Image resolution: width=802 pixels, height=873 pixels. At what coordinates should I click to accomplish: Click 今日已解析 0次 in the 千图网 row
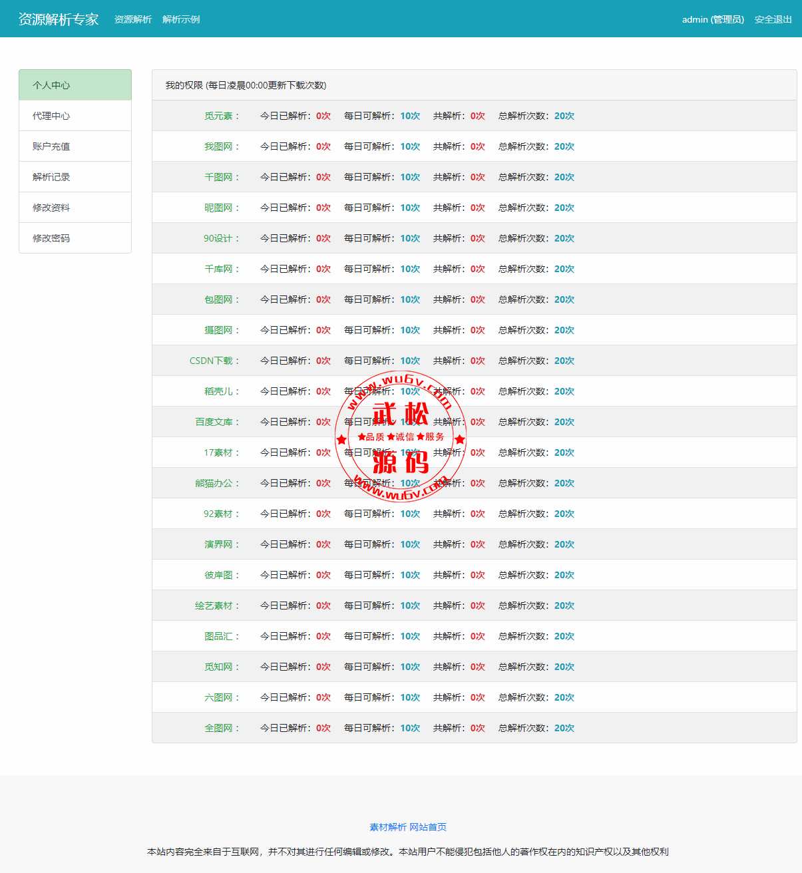pyautogui.click(x=296, y=177)
